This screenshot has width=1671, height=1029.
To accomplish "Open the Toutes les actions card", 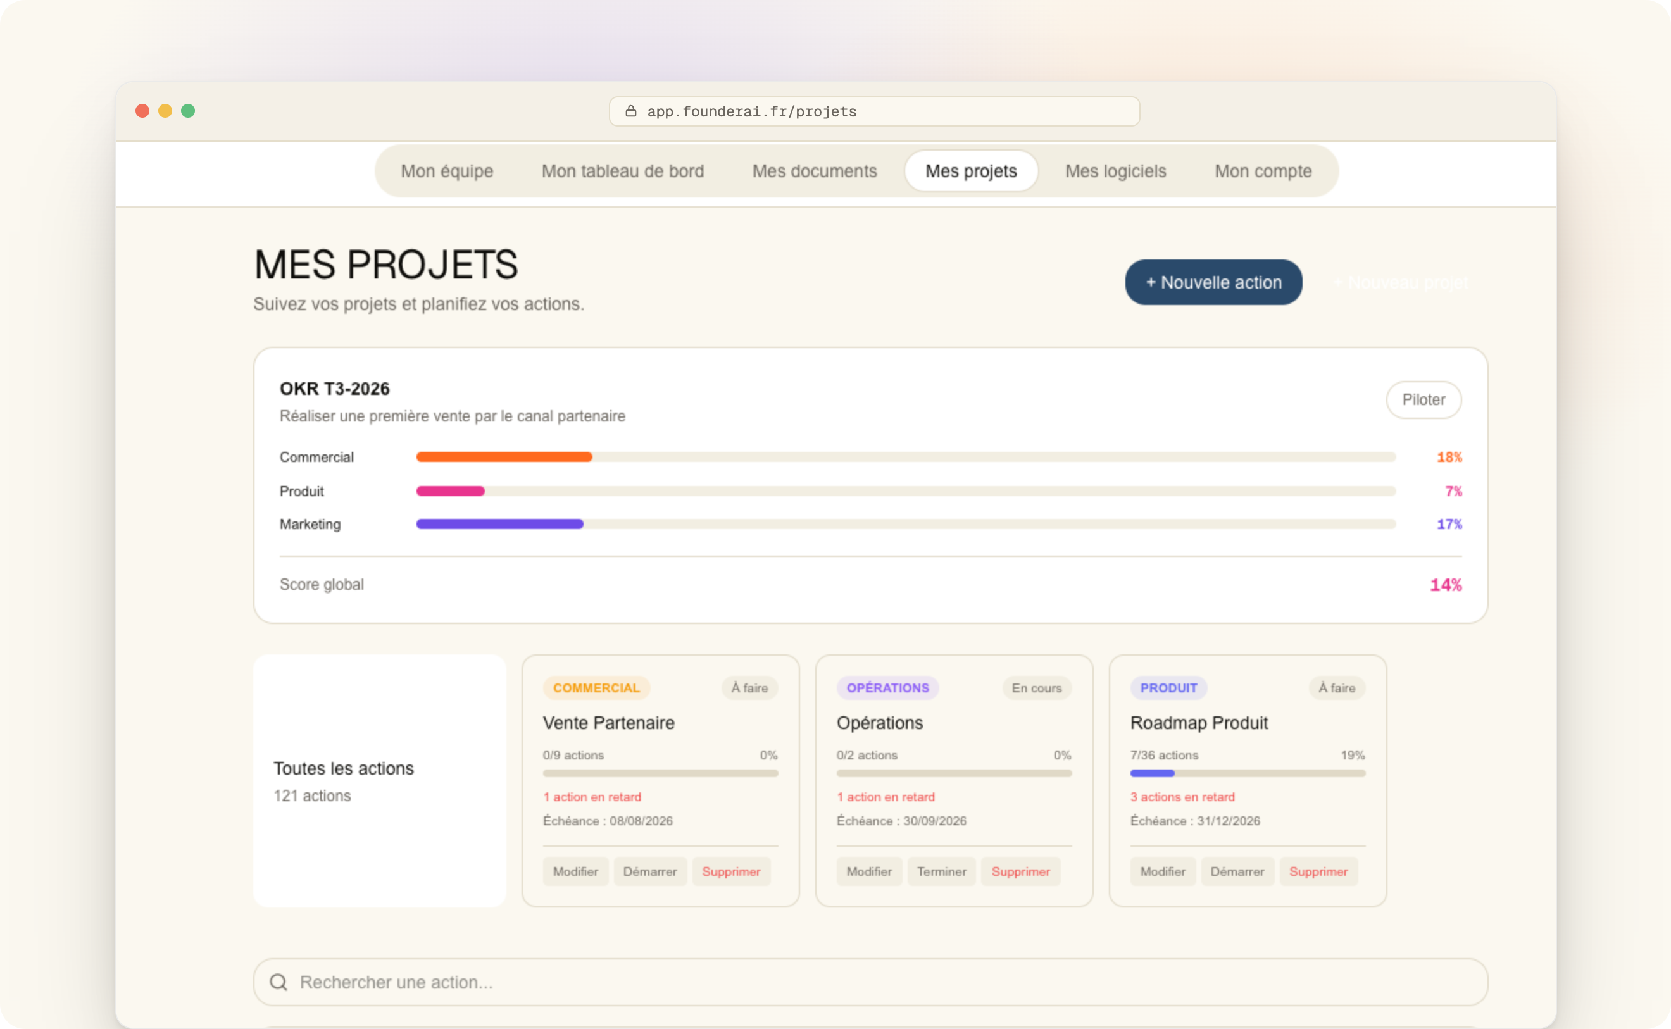I will [380, 780].
